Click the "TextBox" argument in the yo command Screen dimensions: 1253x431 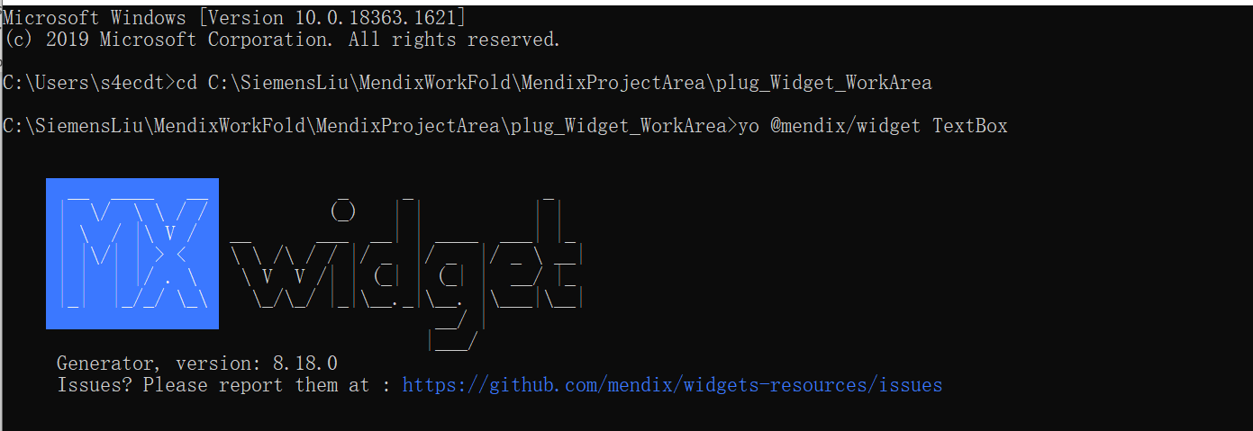coord(969,126)
